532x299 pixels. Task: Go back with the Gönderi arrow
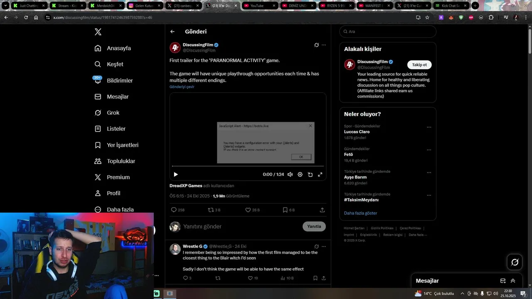(172, 32)
